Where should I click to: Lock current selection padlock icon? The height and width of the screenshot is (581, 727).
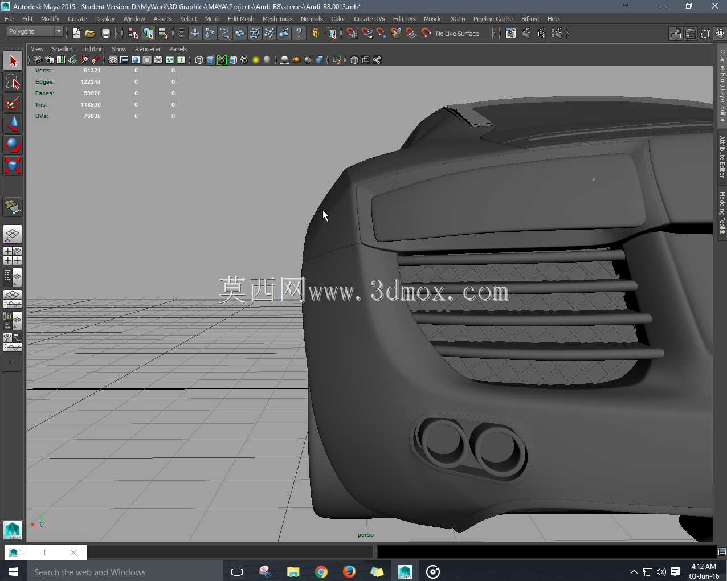click(x=315, y=34)
